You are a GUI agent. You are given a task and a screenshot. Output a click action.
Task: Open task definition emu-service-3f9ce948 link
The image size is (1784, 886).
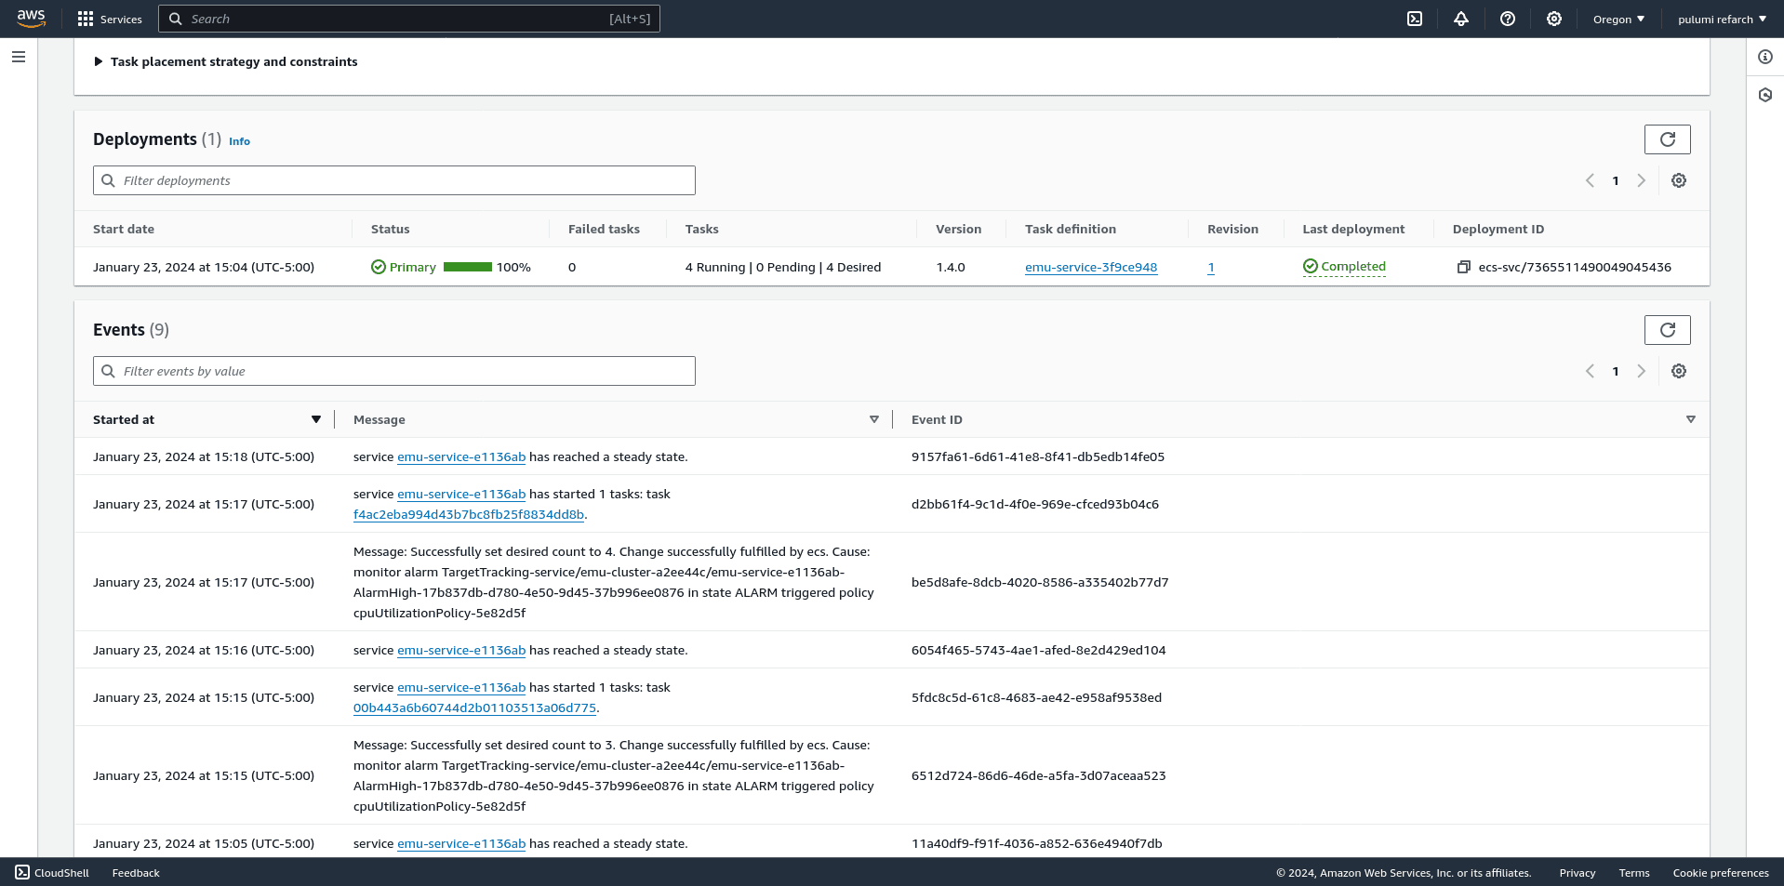click(x=1090, y=267)
